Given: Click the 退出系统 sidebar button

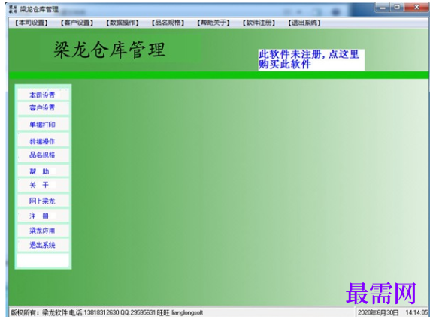Looking at the screenshot, I should coord(43,245).
